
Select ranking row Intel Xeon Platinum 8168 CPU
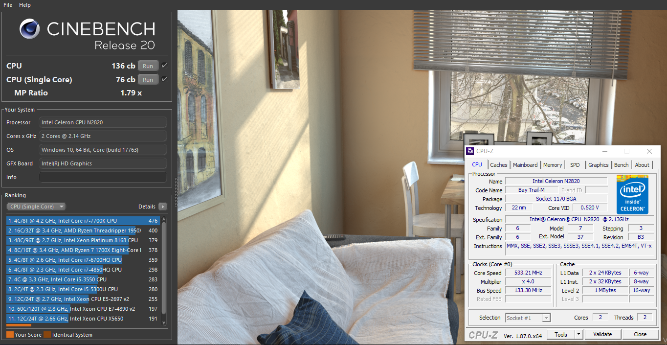click(x=84, y=240)
